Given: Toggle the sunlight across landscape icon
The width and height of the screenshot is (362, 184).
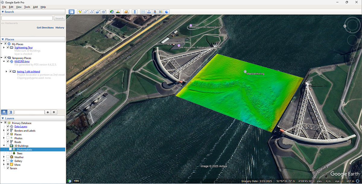Looking at the screenshot, I should point(118,12).
